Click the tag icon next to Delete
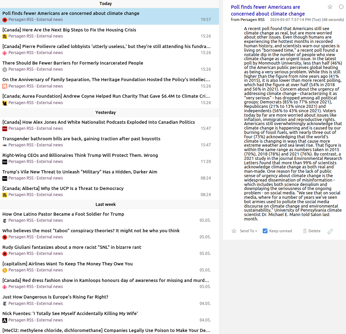This screenshot has height=334, width=346. (x=330, y=231)
